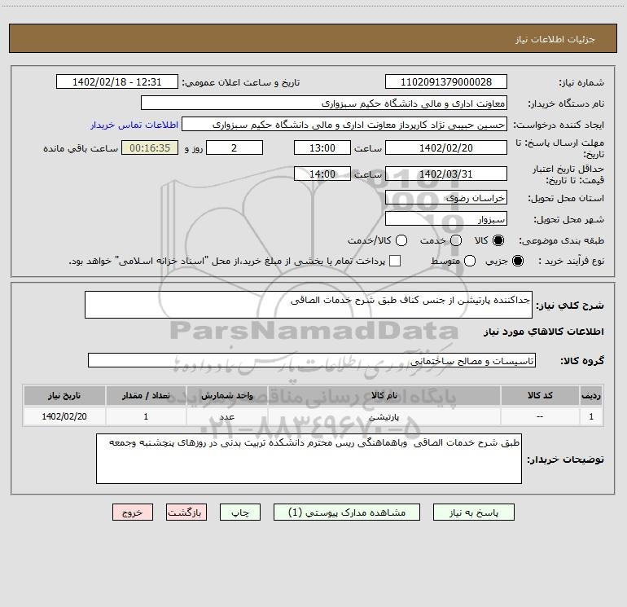Image resolution: width=627 pixels, height=607 pixels.
Task: Click the عدد unit cell
Action: coord(226,417)
